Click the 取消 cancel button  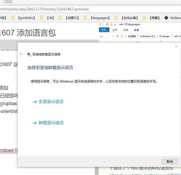coord(170,161)
